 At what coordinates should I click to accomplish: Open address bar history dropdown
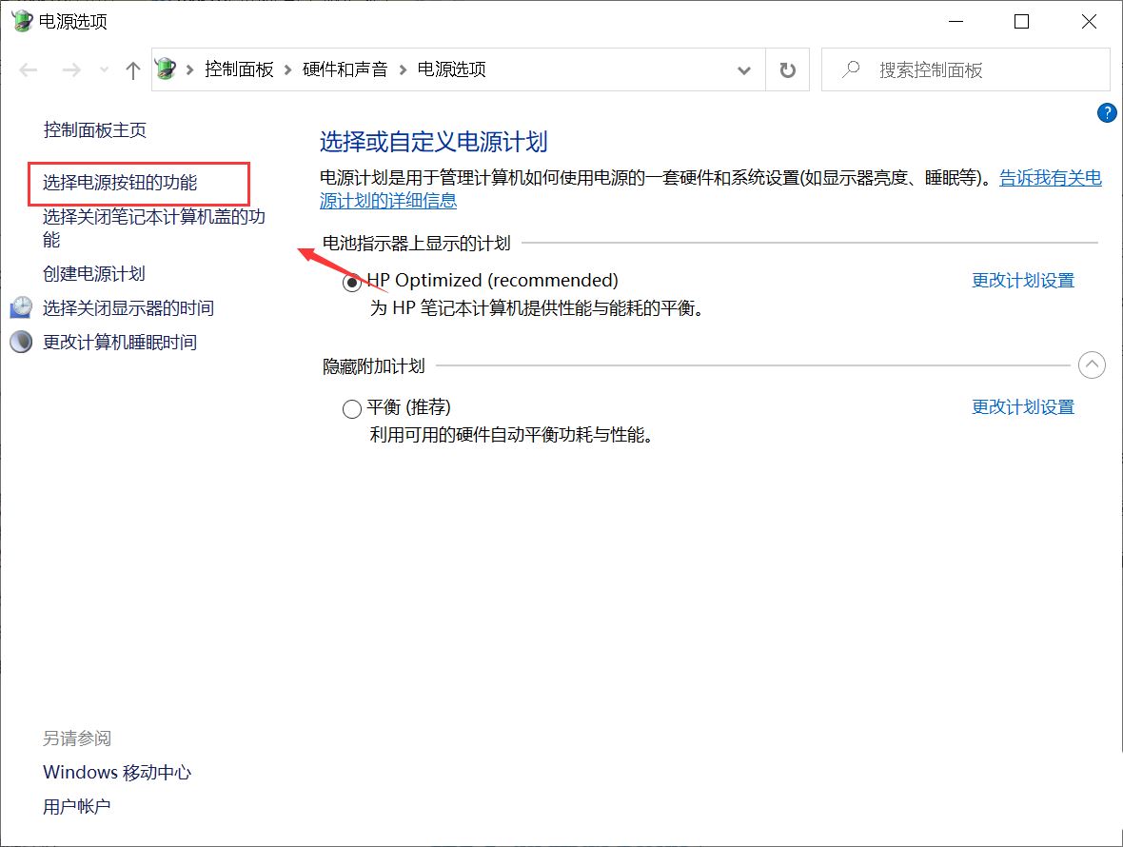(x=744, y=70)
